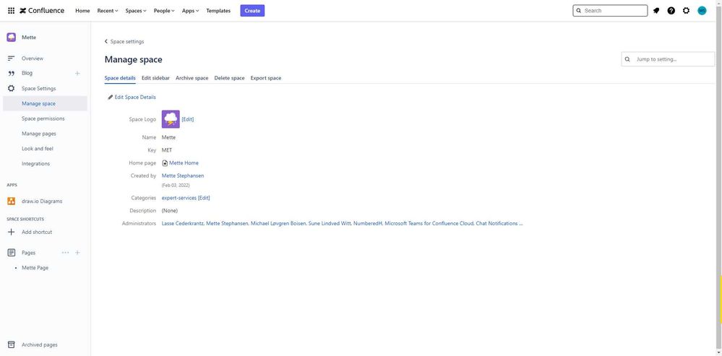Add a blog post with the plus icon
This screenshot has height=356, width=722.
tap(77, 73)
